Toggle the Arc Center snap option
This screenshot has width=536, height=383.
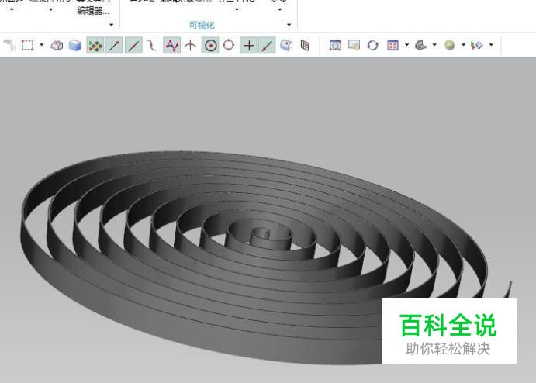tap(210, 46)
